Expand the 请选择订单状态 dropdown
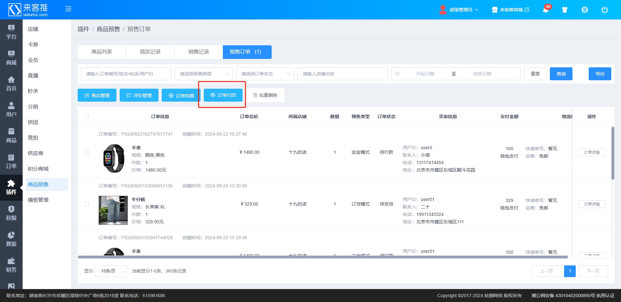 (x=265, y=74)
